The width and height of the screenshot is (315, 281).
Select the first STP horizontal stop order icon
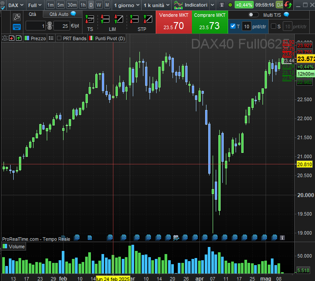134,19
